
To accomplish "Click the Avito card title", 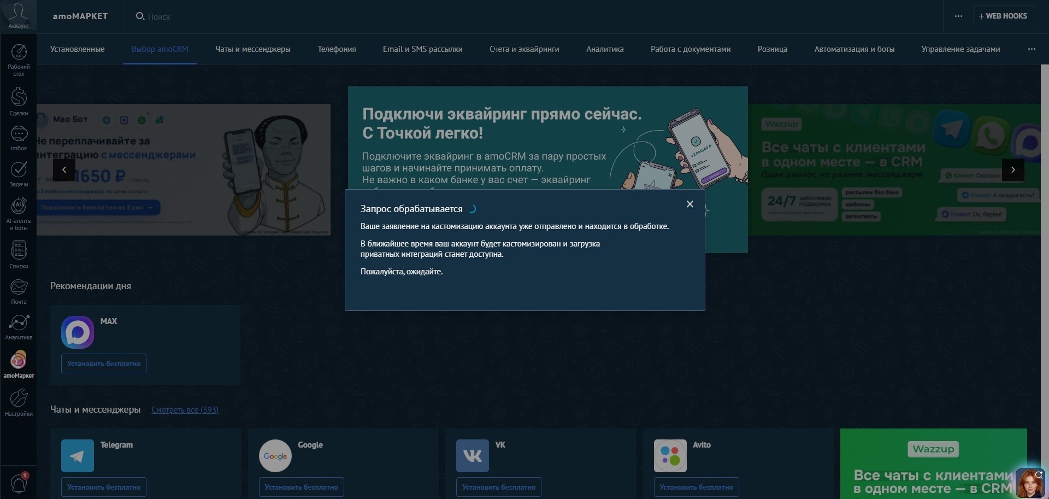I will 702,445.
